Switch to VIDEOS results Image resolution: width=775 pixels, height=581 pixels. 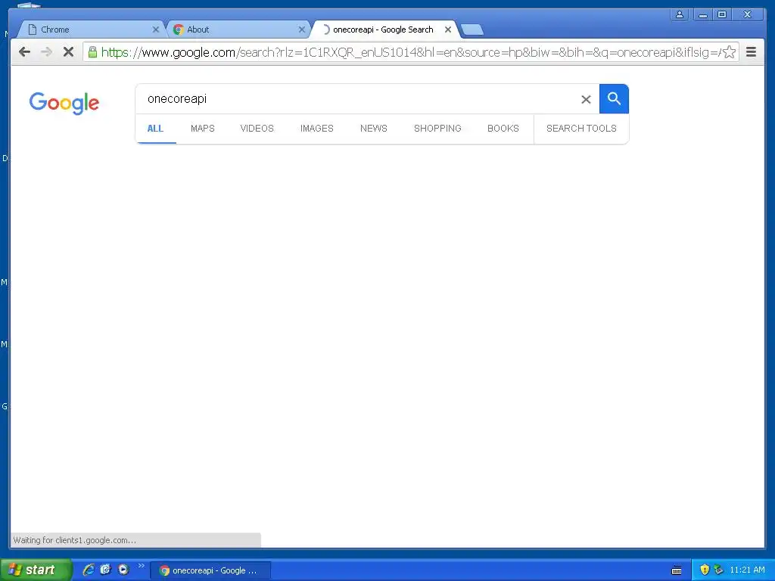257,129
